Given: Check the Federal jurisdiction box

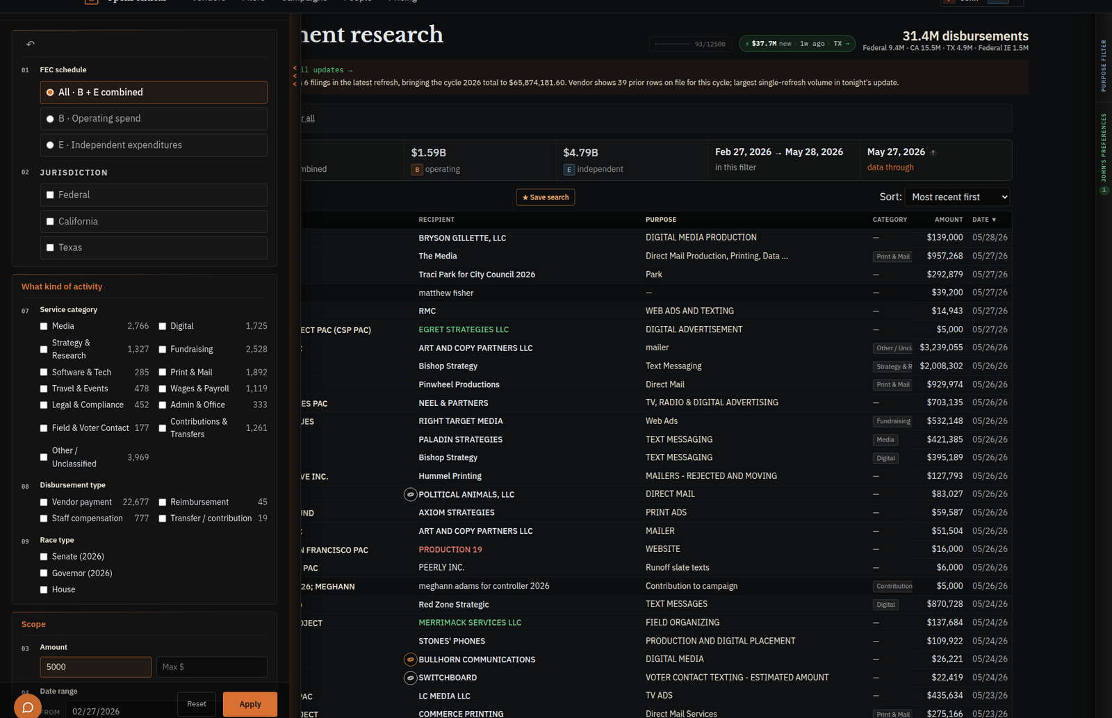Looking at the screenshot, I should pyautogui.click(x=50, y=195).
